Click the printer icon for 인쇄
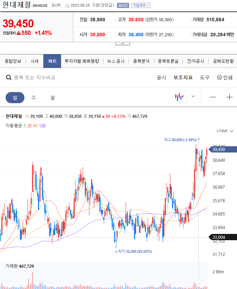The width and height of the screenshot is (237, 289). pyautogui.click(x=219, y=77)
